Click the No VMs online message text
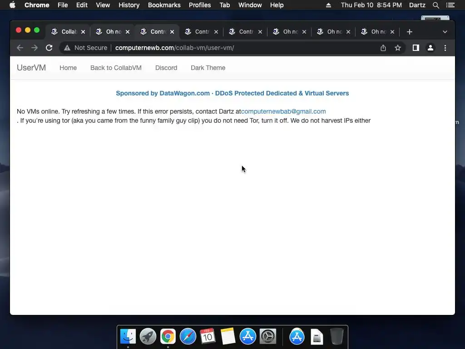This screenshot has height=349, width=465. click(x=193, y=116)
